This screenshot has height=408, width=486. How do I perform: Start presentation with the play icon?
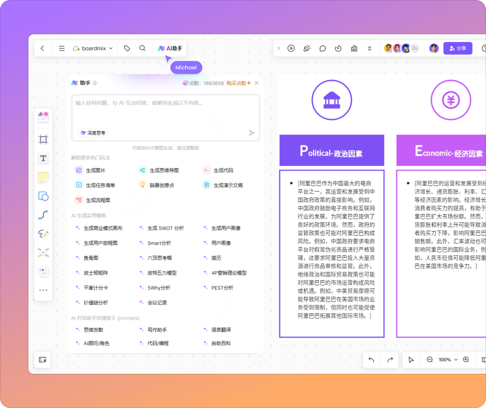click(291, 48)
